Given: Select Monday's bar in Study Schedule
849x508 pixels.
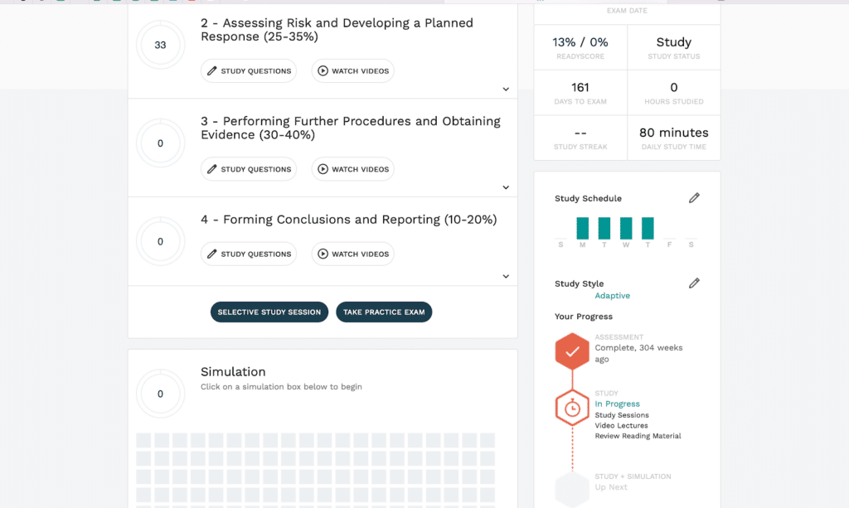Looking at the screenshot, I should 583,228.
